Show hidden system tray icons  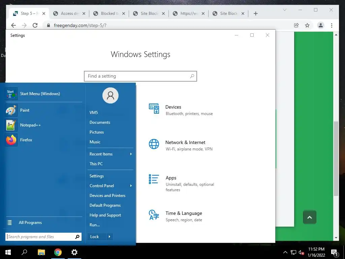coord(285,252)
